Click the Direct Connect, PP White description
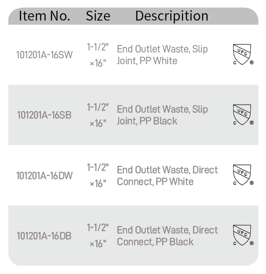Screen dimensions: 266x274 167,176
